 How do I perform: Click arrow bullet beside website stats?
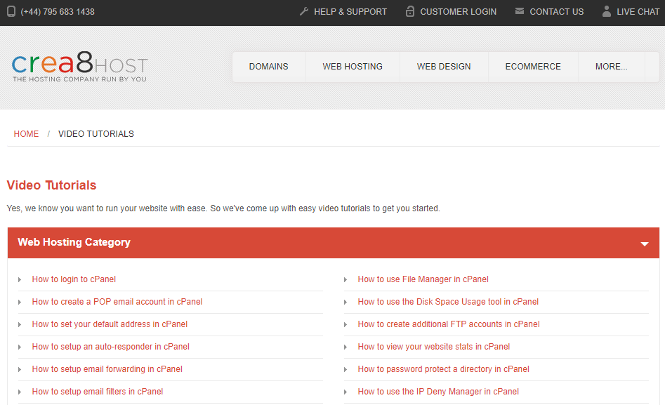(x=345, y=347)
